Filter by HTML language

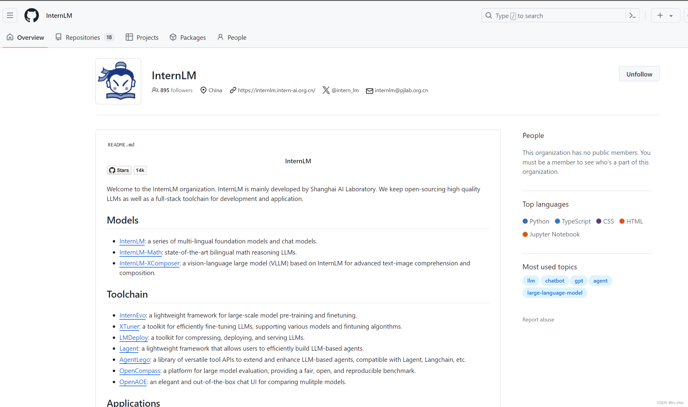(x=631, y=221)
